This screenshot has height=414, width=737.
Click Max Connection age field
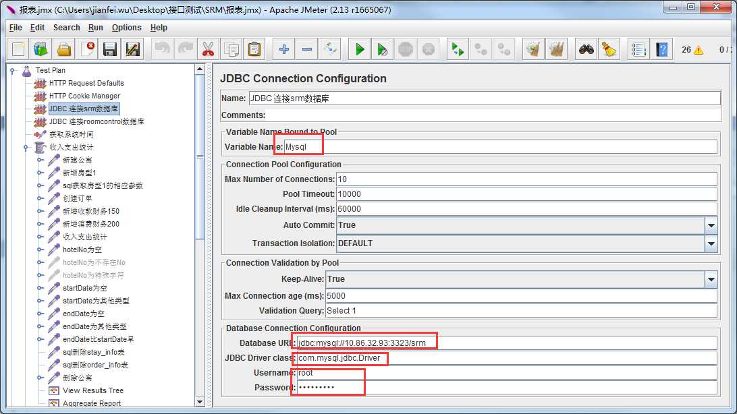(521, 296)
